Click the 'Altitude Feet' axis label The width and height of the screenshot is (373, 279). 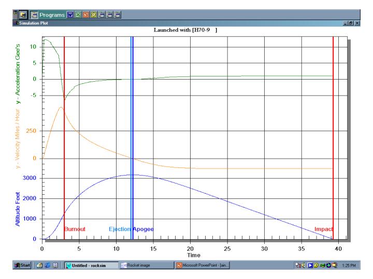(x=18, y=209)
